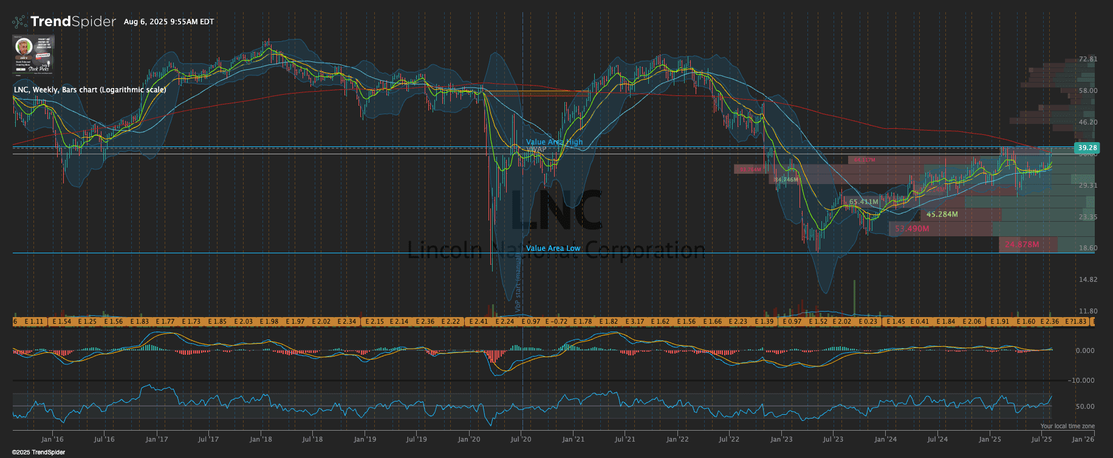Click the Jan '20 time axis label
The height and width of the screenshot is (458, 1113).
(468, 439)
